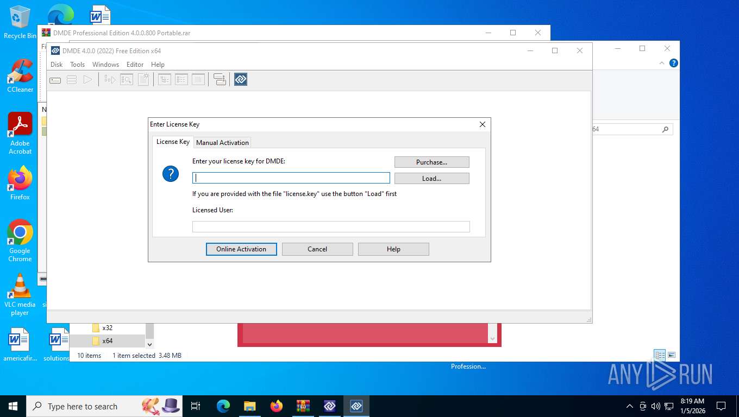The height and width of the screenshot is (417, 739).
Task: Click the Help button in the dialog
Action: point(393,249)
